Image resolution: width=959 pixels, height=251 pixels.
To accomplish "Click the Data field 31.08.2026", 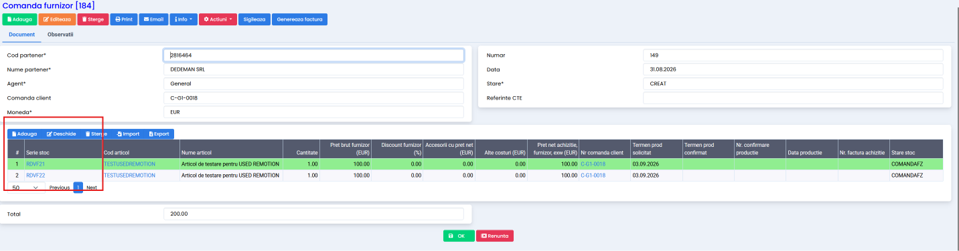I will (x=793, y=69).
